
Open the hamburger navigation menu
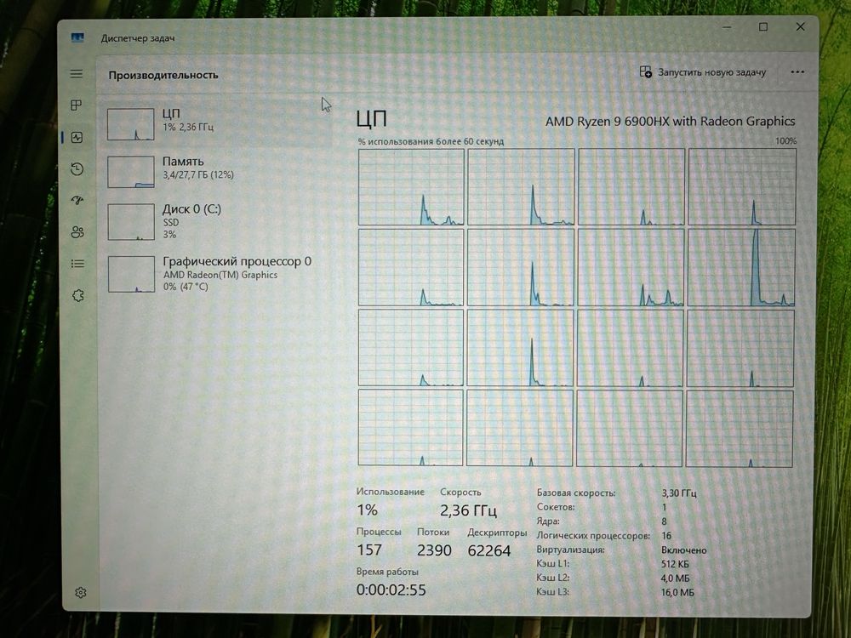(x=77, y=73)
